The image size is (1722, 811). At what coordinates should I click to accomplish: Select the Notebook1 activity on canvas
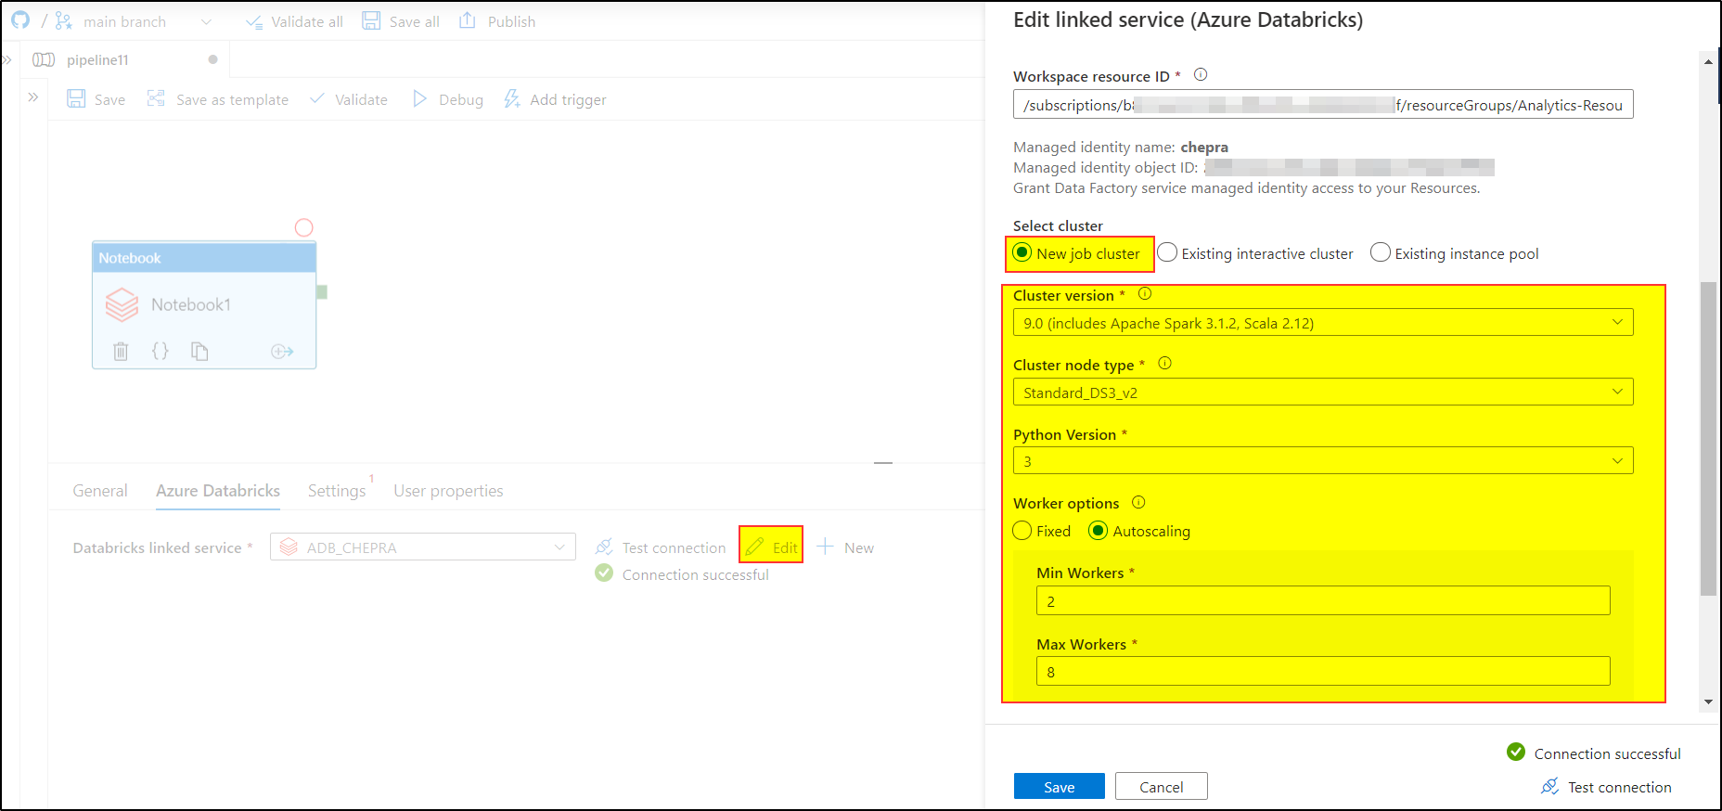204,305
